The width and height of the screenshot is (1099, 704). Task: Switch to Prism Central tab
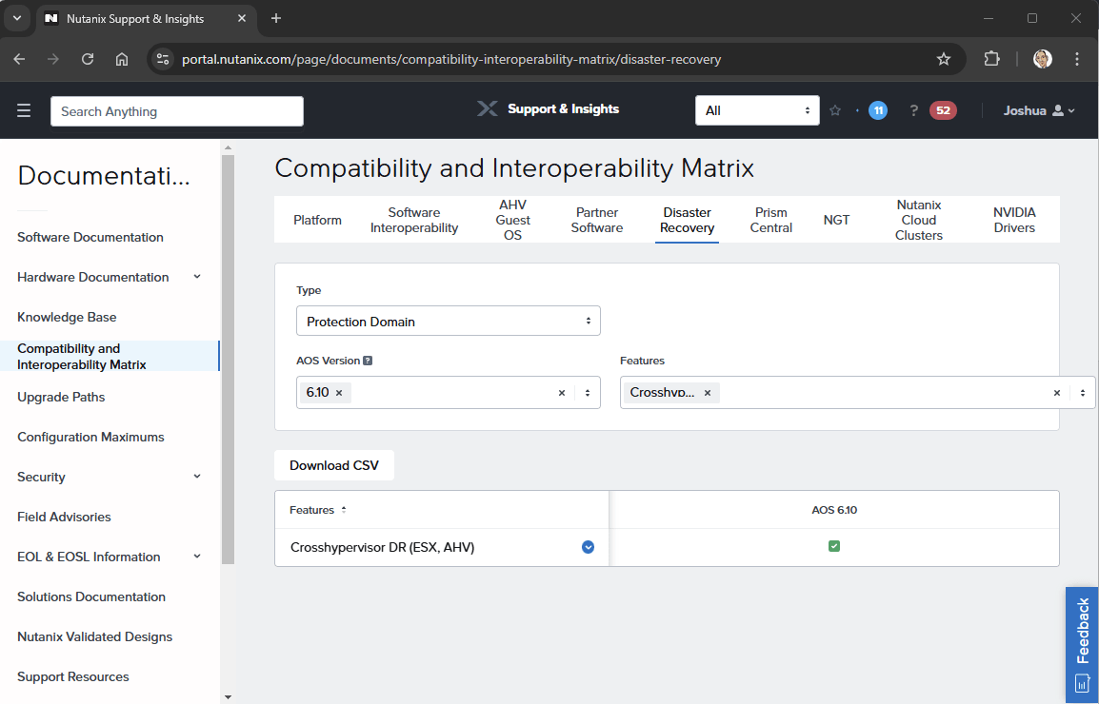(x=771, y=220)
